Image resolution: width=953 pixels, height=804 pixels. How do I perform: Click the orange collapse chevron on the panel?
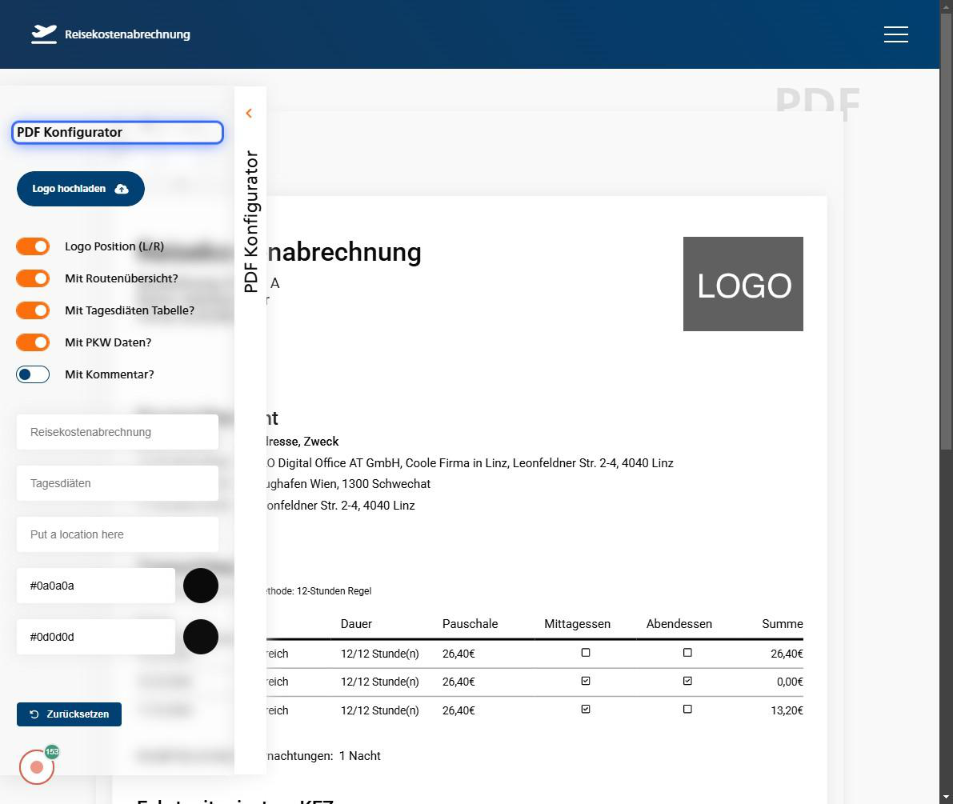tap(249, 113)
